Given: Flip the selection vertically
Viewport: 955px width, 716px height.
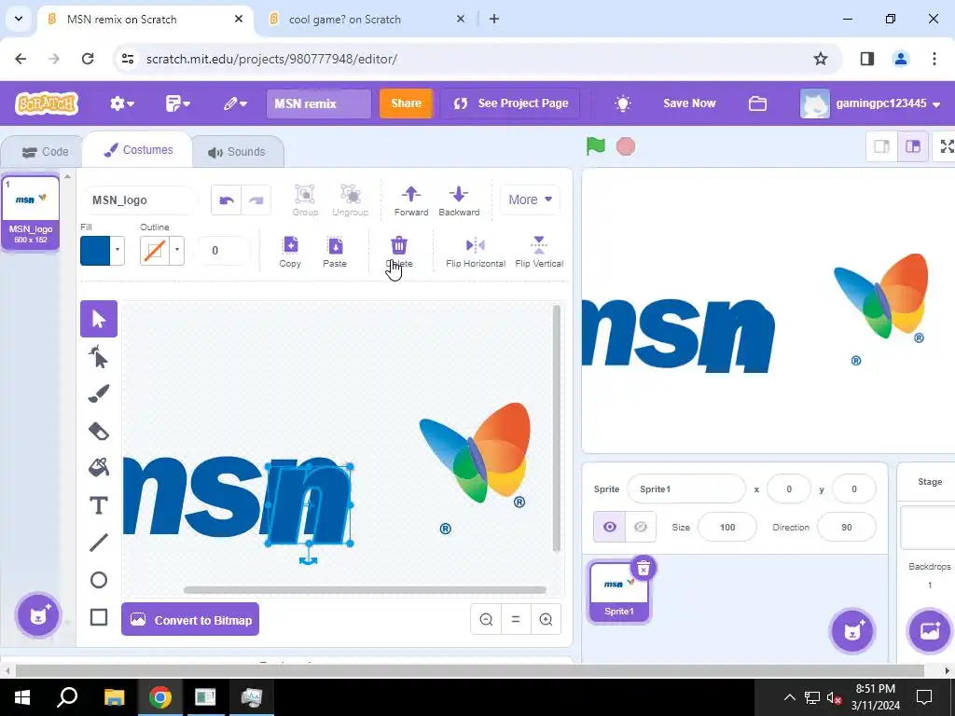Looking at the screenshot, I should click(539, 252).
